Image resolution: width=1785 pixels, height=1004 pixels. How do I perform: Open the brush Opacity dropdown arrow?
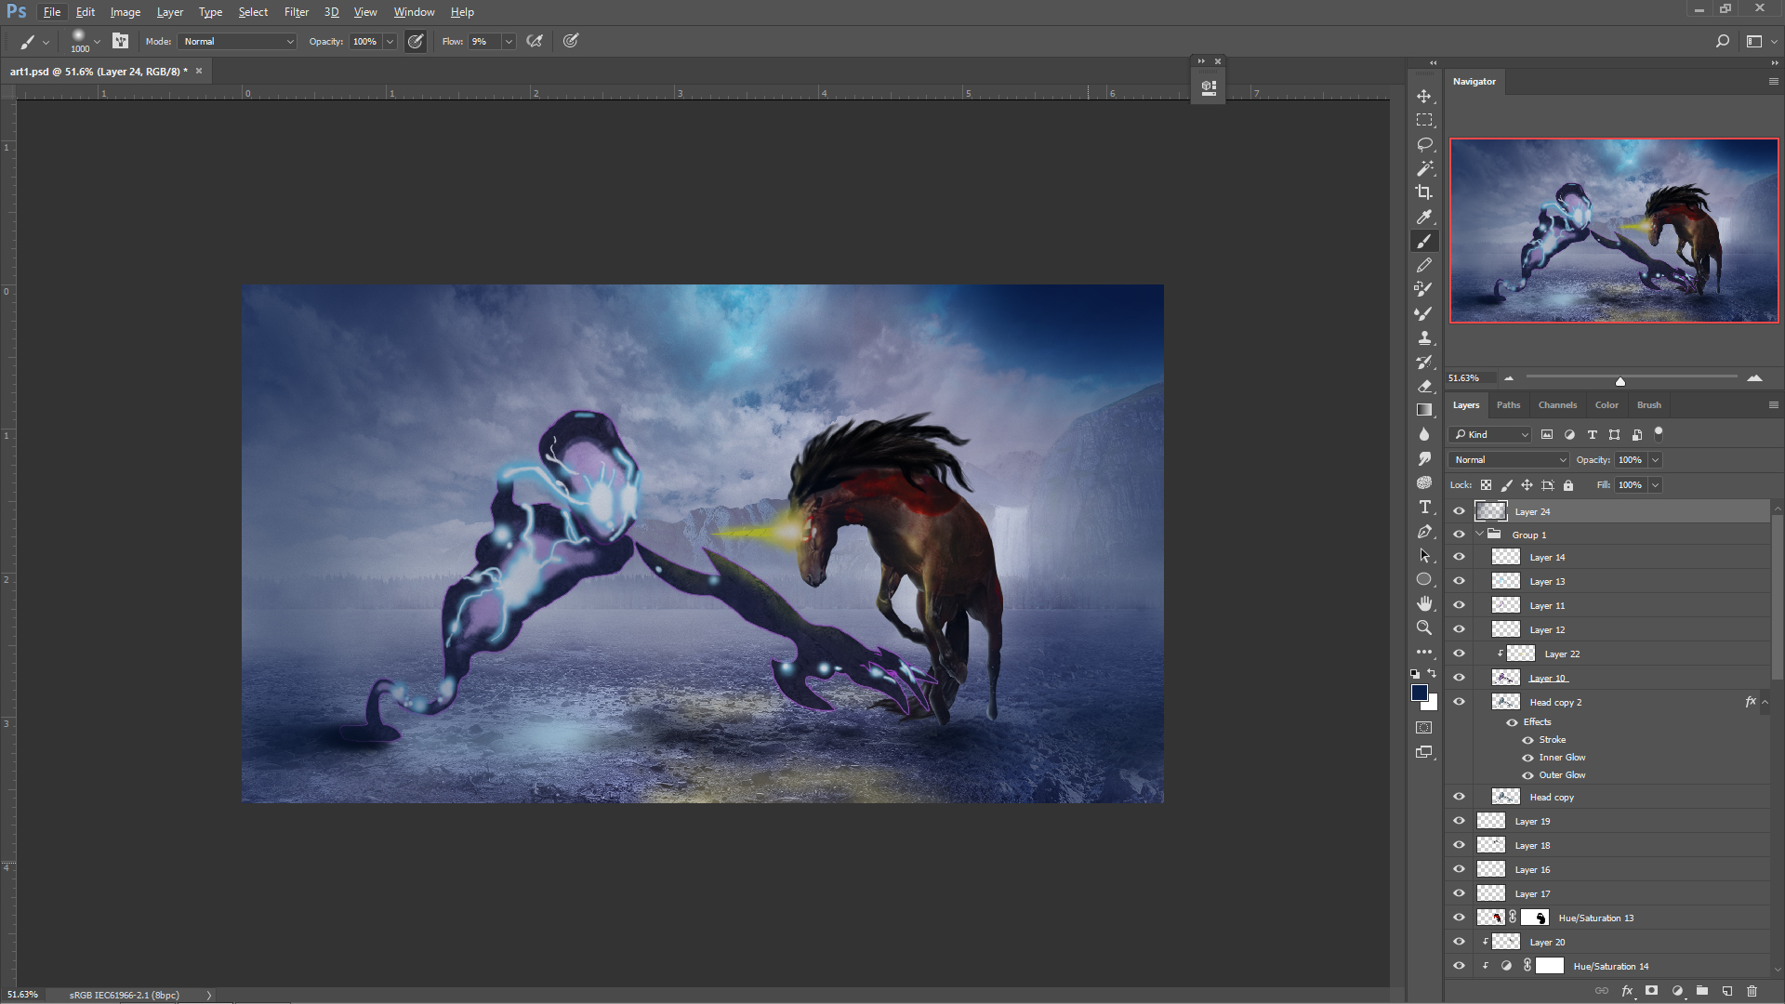point(390,41)
